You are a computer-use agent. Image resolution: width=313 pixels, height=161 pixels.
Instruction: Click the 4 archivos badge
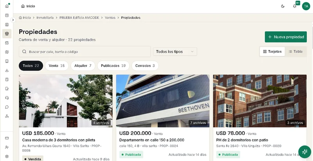101,123
